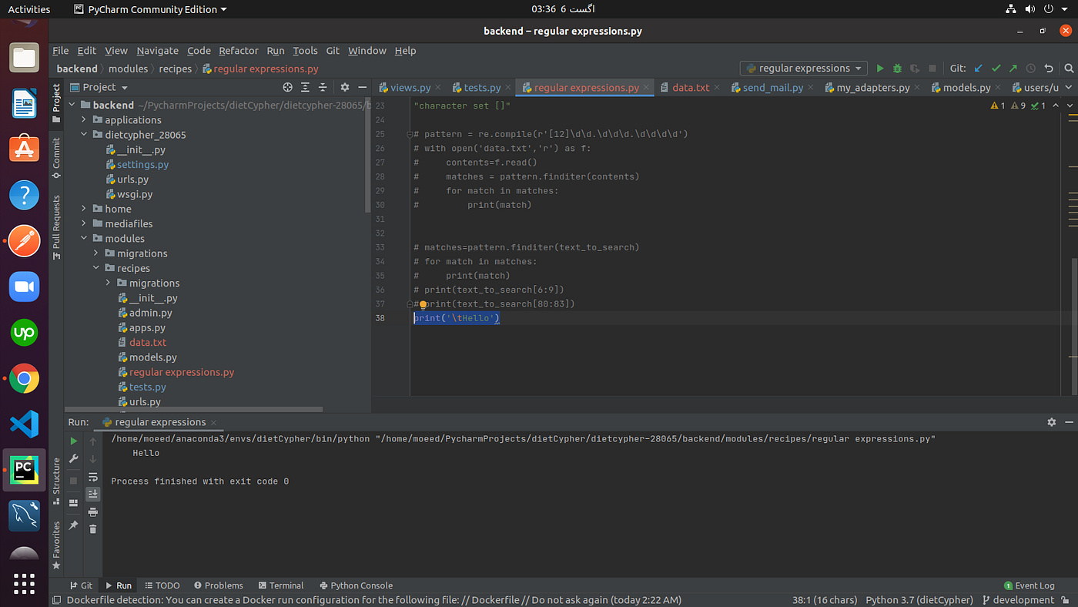This screenshot has width=1078, height=607.
Task: Stop process in the Run panel
Action: (x=74, y=481)
